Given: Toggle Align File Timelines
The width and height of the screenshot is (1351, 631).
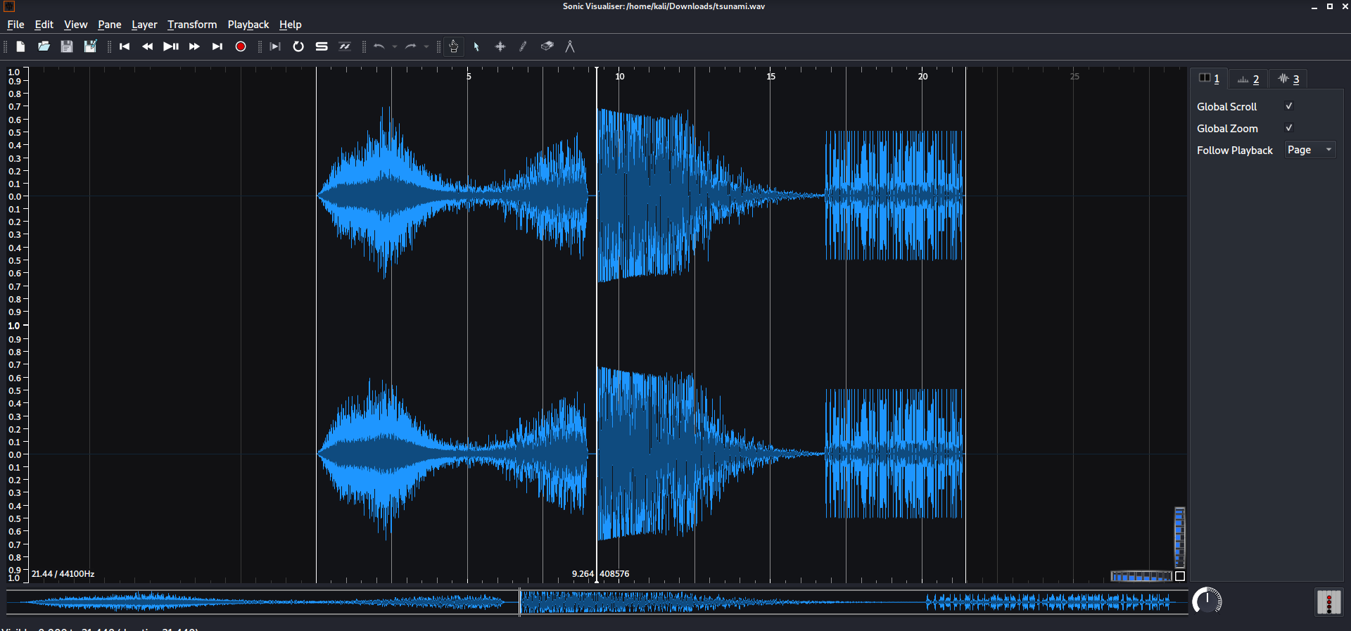Looking at the screenshot, I should click(345, 46).
